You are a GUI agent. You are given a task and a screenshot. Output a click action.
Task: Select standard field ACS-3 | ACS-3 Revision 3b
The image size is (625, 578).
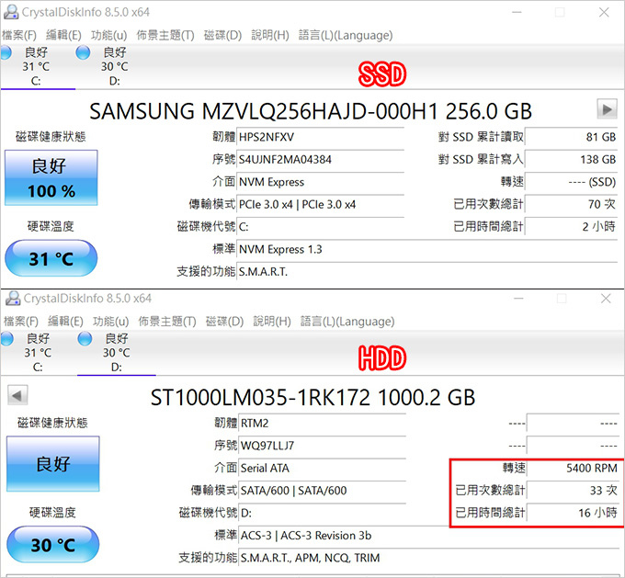(428, 535)
